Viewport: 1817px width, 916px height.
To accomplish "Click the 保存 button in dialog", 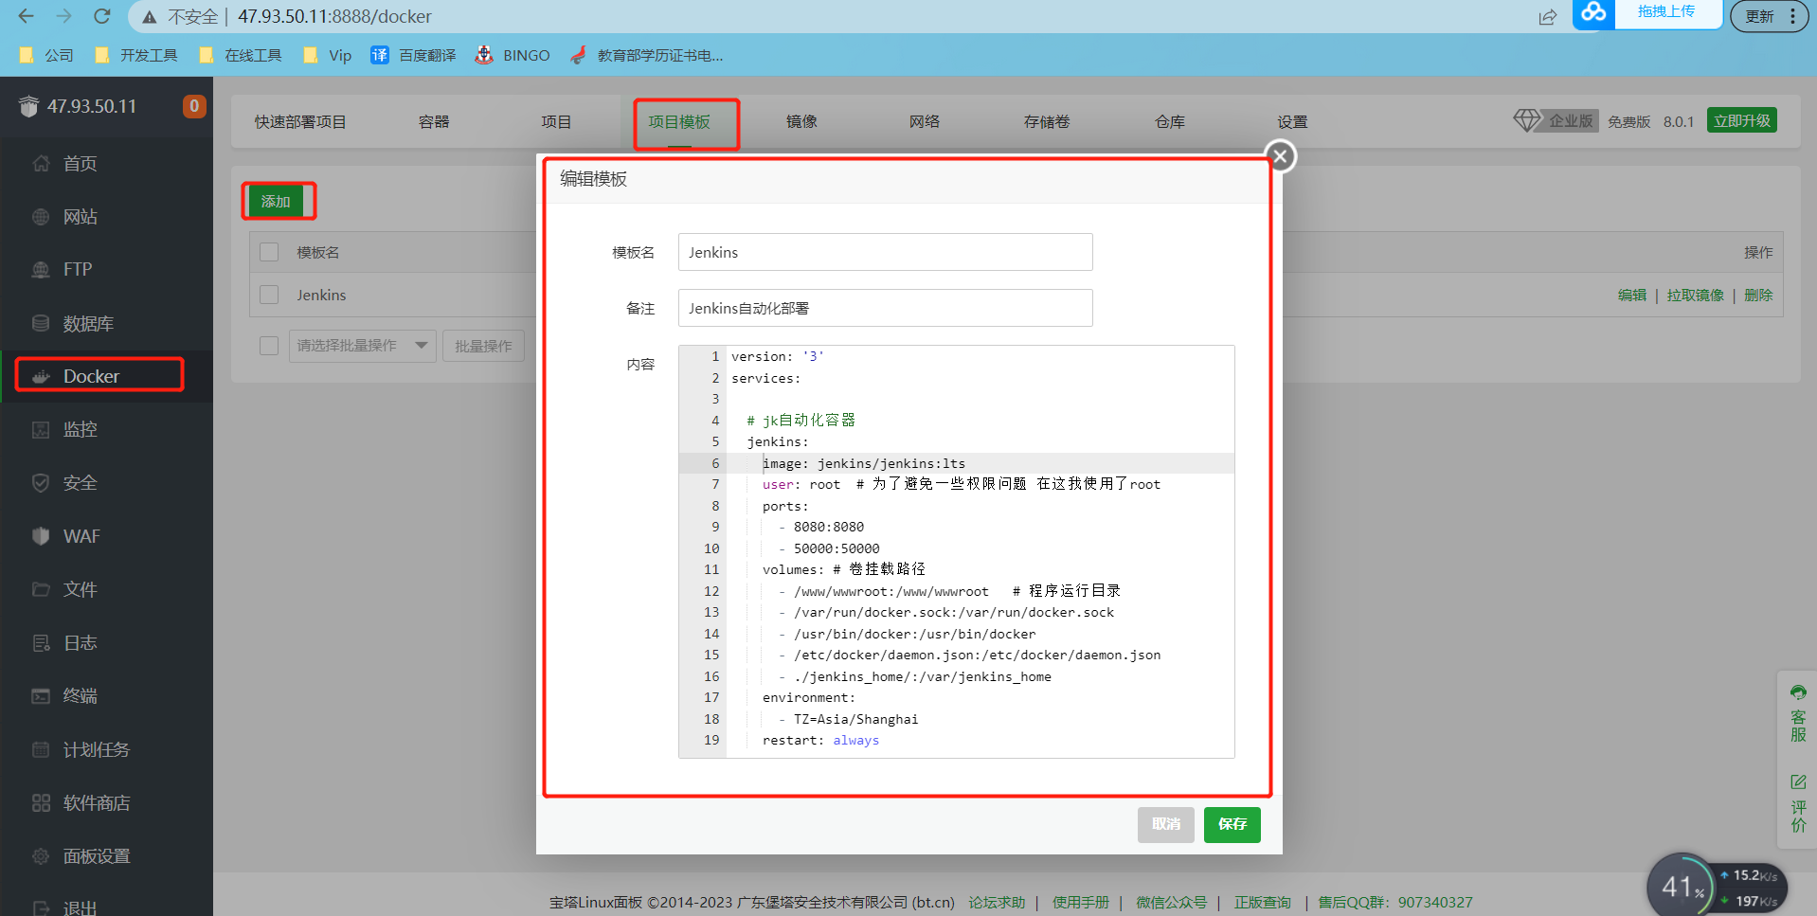I will (x=1232, y=824).
